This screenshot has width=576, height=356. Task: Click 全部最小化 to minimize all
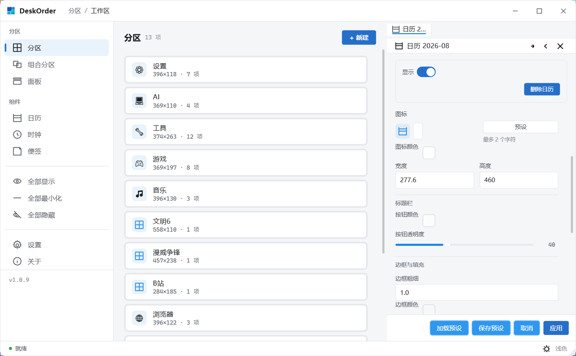point(57,198)
